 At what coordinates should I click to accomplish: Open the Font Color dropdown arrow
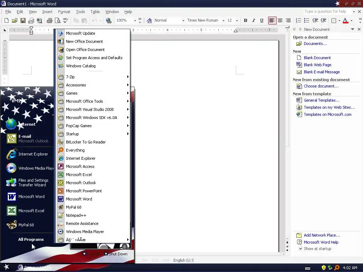click(351, 20)
